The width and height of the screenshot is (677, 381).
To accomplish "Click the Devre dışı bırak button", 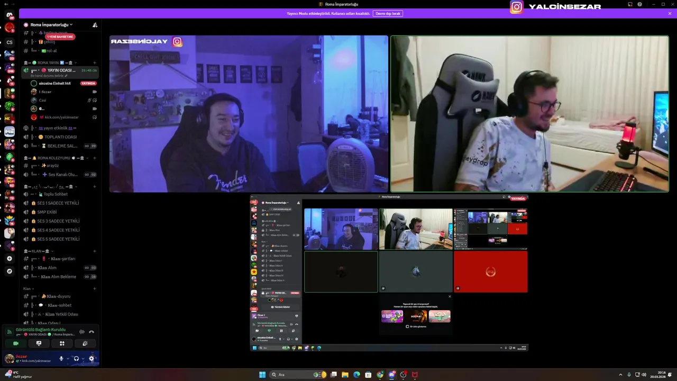I will point(388,13).
